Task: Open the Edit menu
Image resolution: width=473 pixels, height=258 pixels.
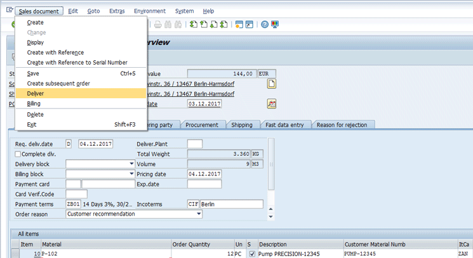Action: click(x=73, y=11)
